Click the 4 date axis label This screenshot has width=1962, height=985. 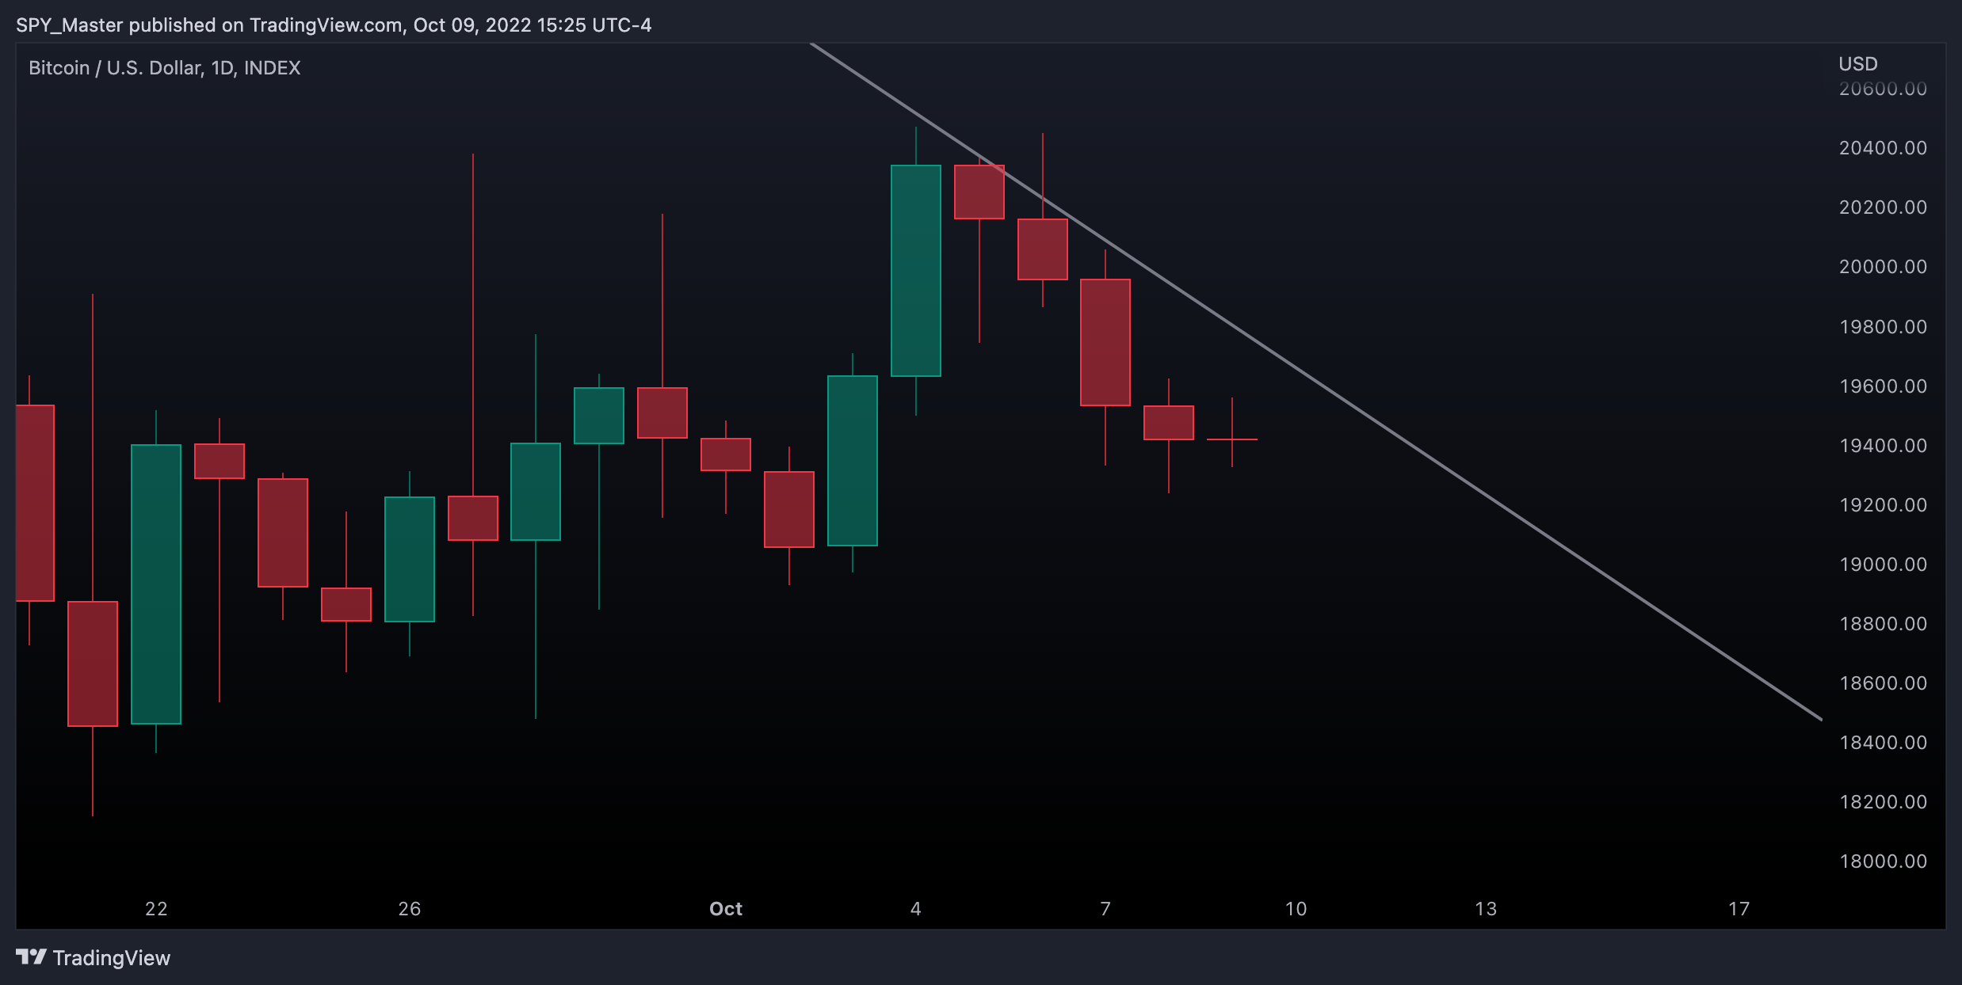(x=916, y=909)
